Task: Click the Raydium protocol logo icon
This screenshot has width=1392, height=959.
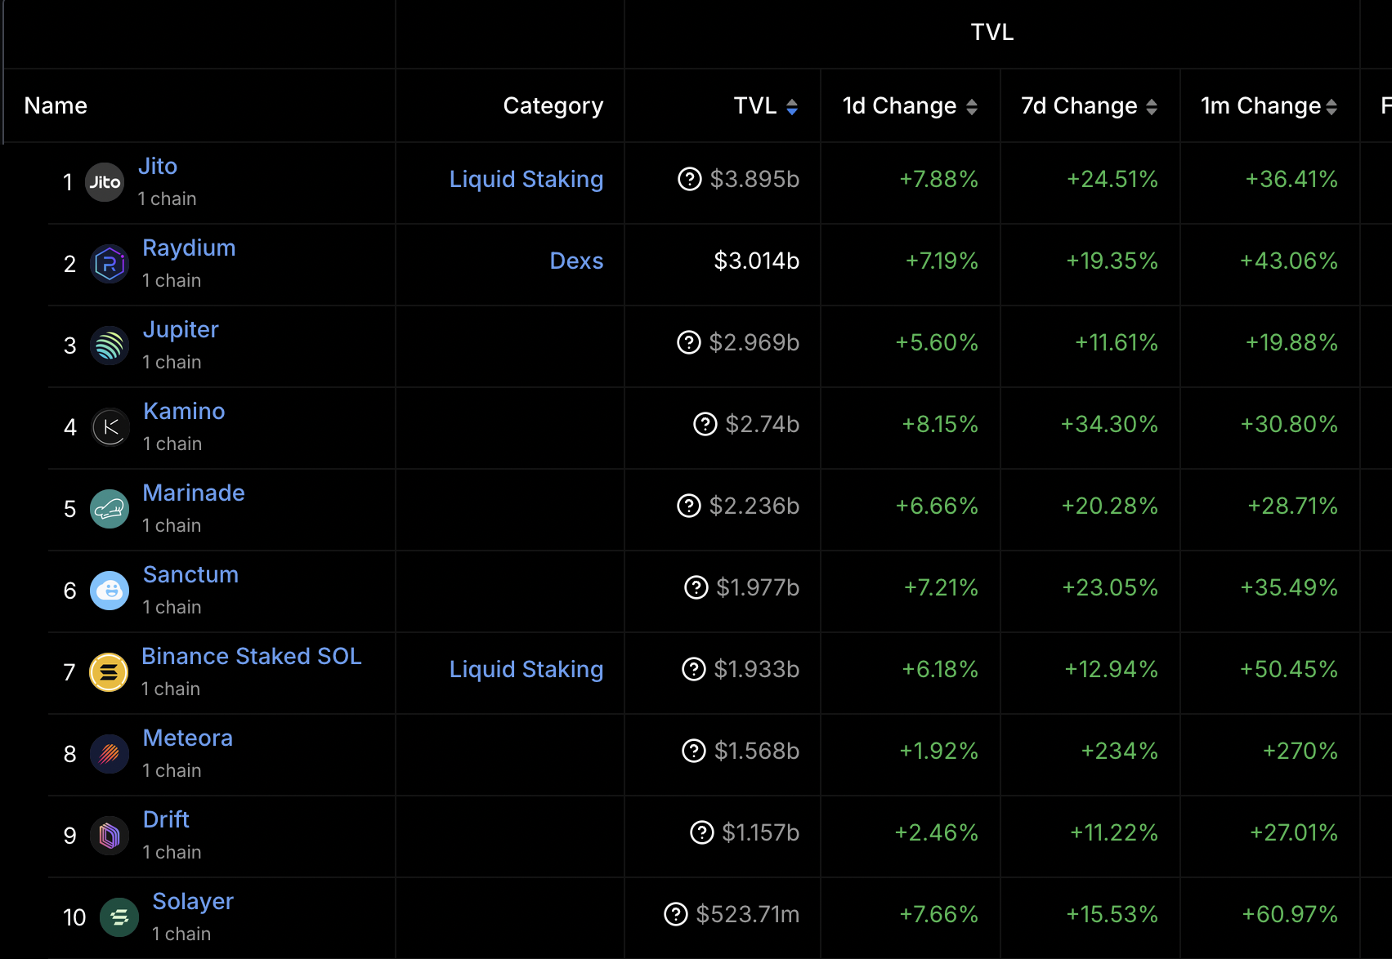Action: 110,264
